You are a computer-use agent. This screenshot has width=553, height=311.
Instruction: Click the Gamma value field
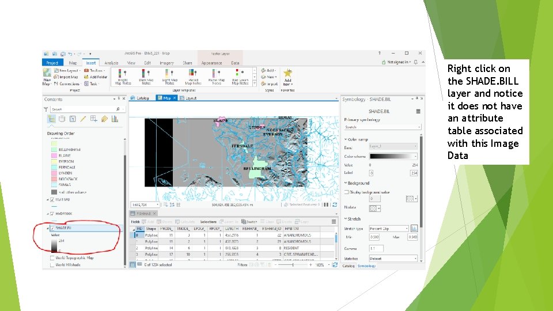[376, 249]
